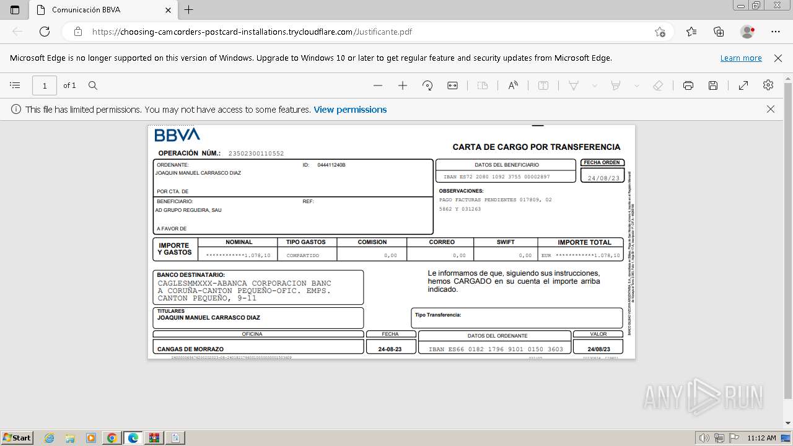Save the PDF file
This screenshot has height=446, width=793.
(713, 85)
